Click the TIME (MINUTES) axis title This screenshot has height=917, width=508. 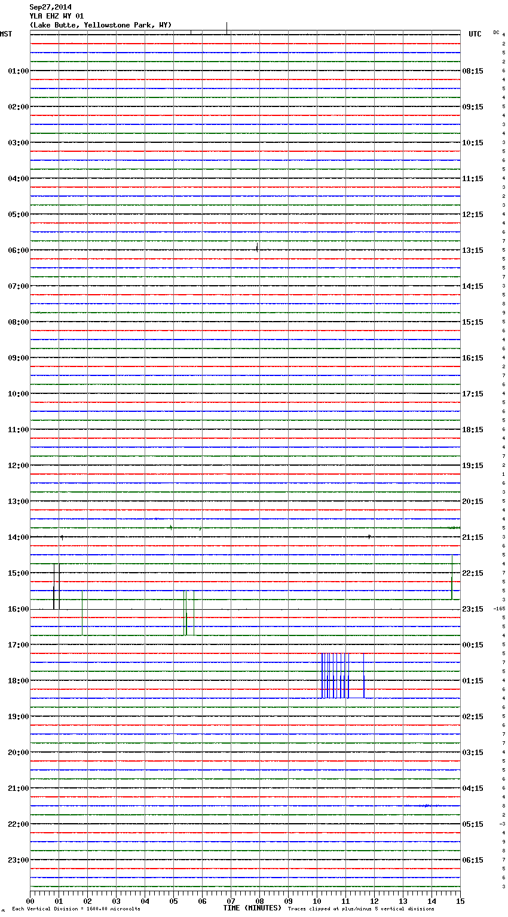click(252, 908)
